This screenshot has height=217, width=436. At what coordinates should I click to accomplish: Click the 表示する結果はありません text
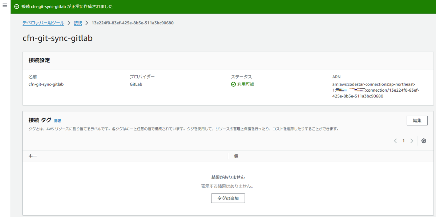[x=227, y=186]
